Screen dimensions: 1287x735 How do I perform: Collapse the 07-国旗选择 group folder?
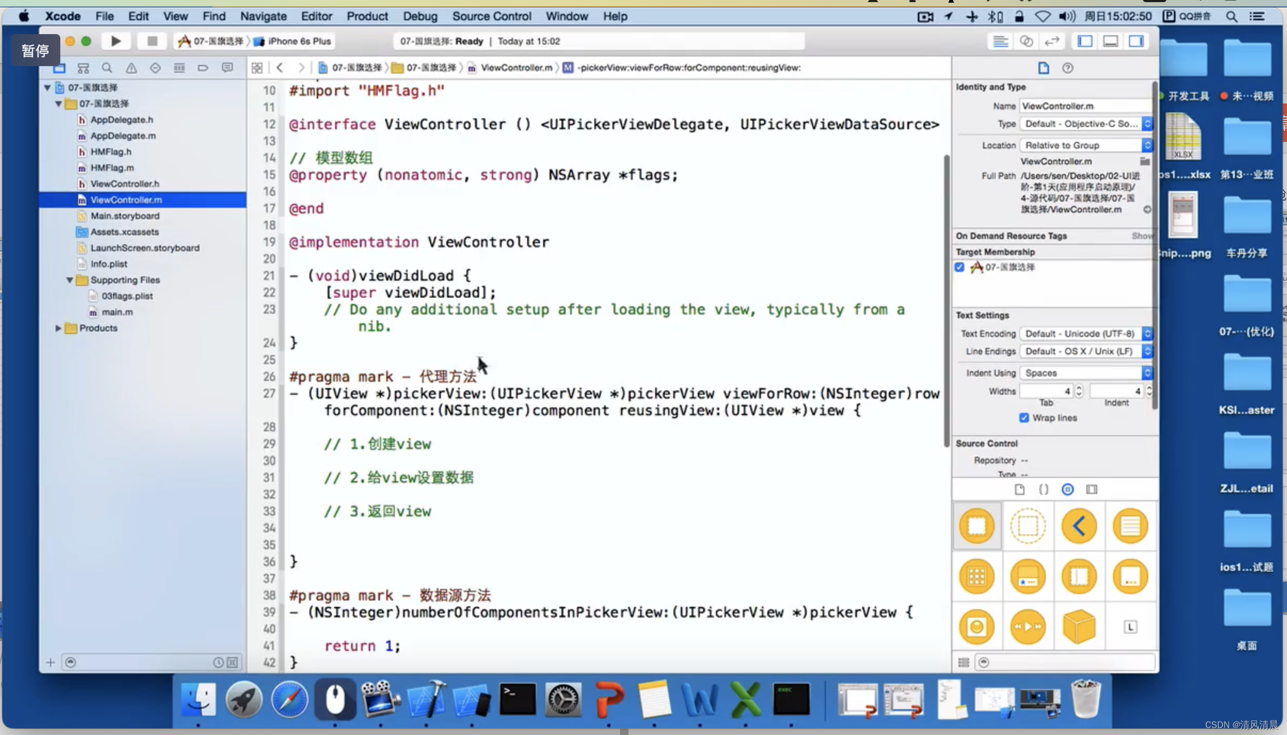coord(59,103)
